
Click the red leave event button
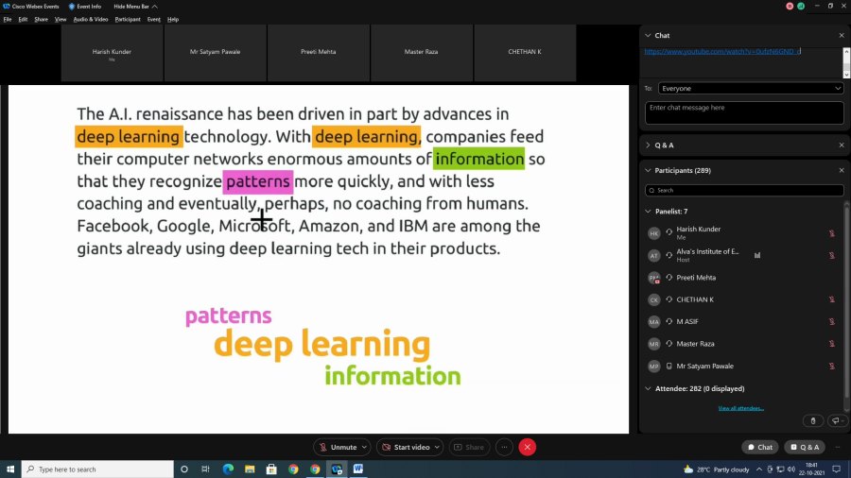click(527, 447)
